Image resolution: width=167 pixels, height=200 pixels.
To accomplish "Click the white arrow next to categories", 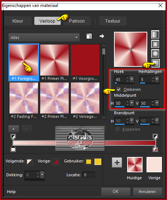I will pyautogui.click(x=102, y=36).
